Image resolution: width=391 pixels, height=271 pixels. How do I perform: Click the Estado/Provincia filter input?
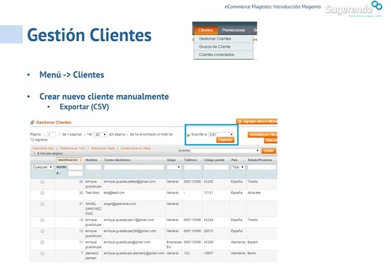click(x=262, y=167)
